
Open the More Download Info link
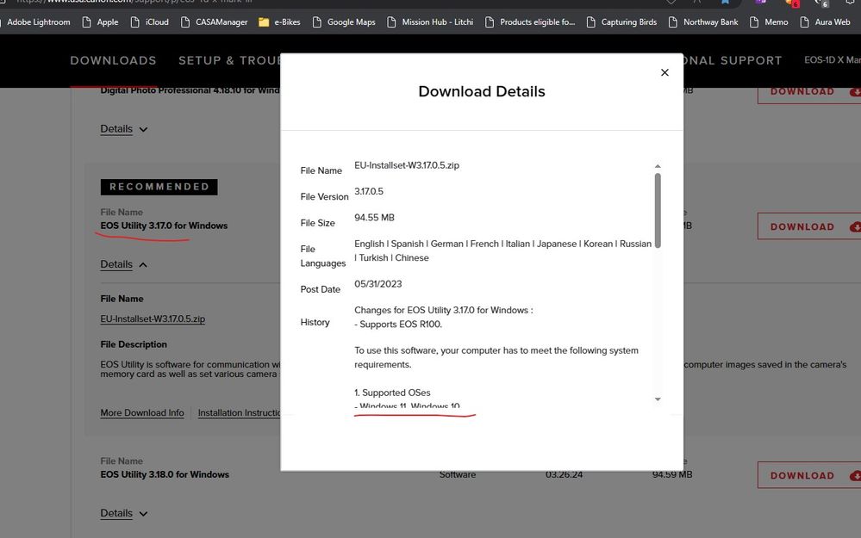pos(142,413)
